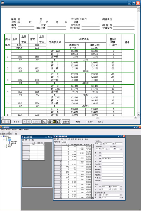This screenshot has width=141, height=211.
Task: Click the observation table scroll up arrow
Action: 93,145
